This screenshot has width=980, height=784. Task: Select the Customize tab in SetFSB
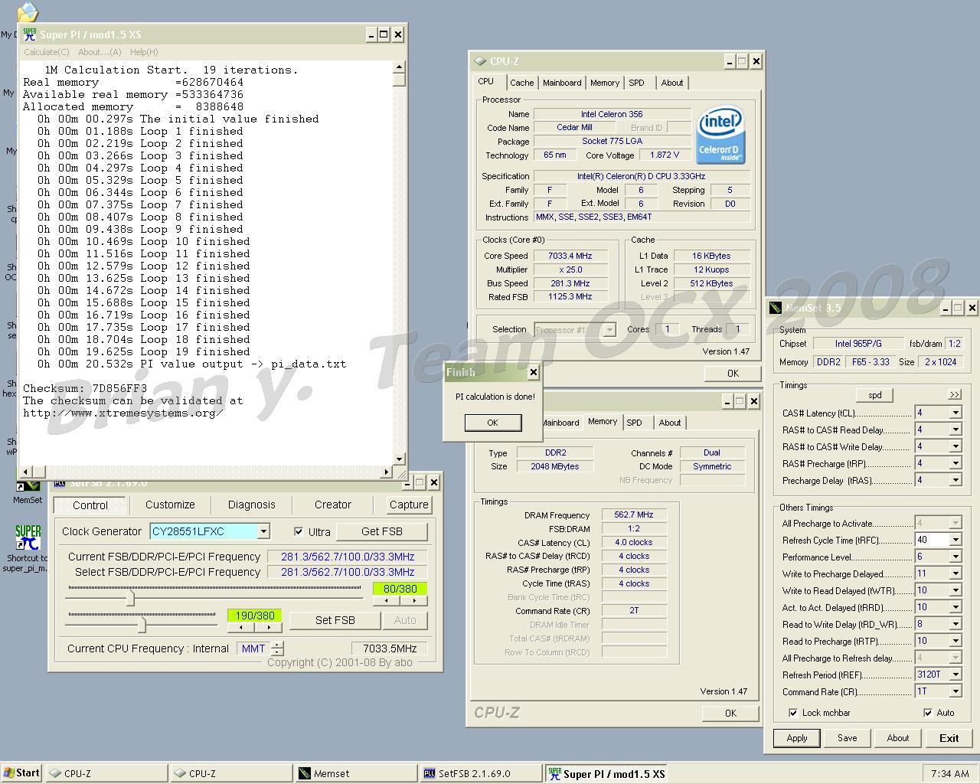point(170,505)
